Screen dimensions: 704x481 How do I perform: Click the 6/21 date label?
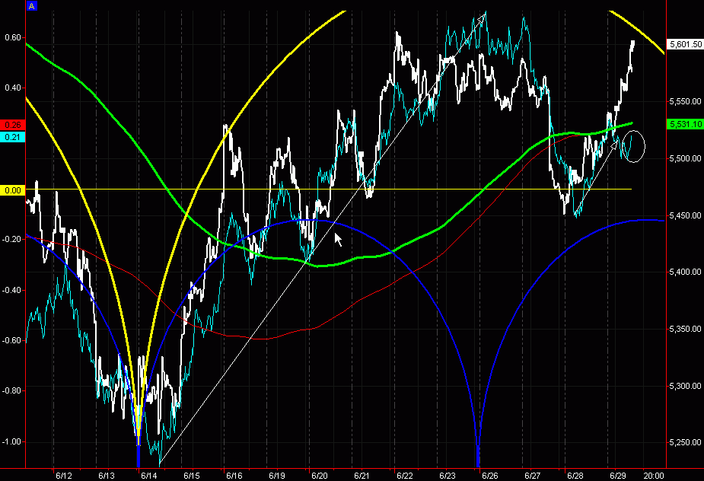click(362, 476)
